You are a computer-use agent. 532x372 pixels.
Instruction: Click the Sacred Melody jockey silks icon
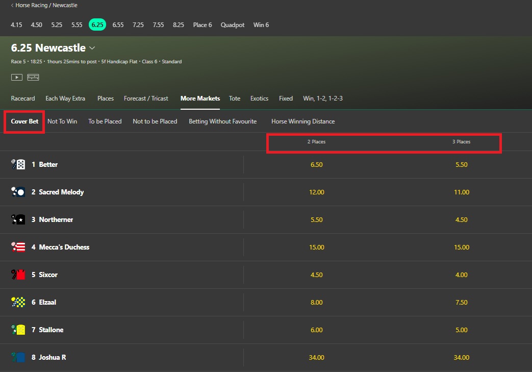point(18,192)
